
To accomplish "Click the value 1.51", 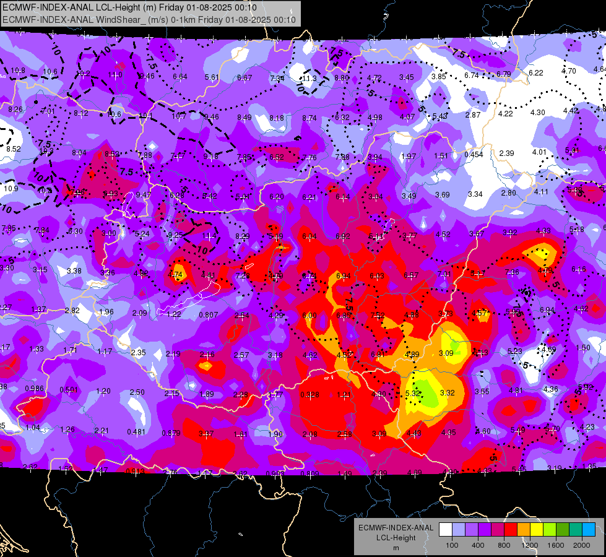I will 441,155.
